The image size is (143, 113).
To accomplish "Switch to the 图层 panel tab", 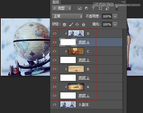I will pyautogui.click(x=56, y=2).
